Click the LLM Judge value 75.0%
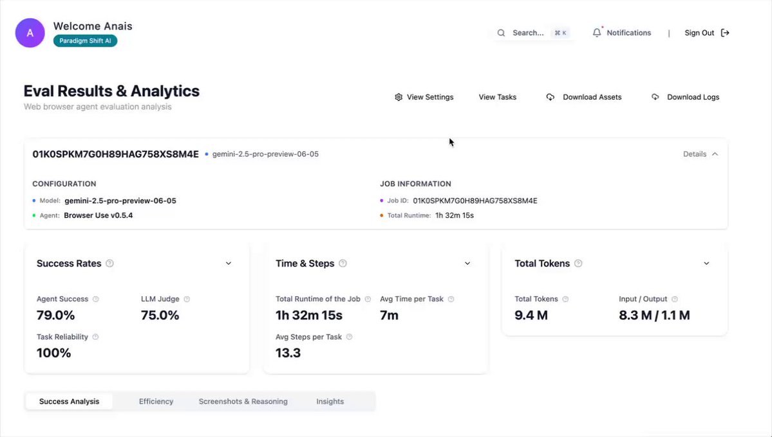The width and height of the screenshot is (772, 437). coord(160,315)
